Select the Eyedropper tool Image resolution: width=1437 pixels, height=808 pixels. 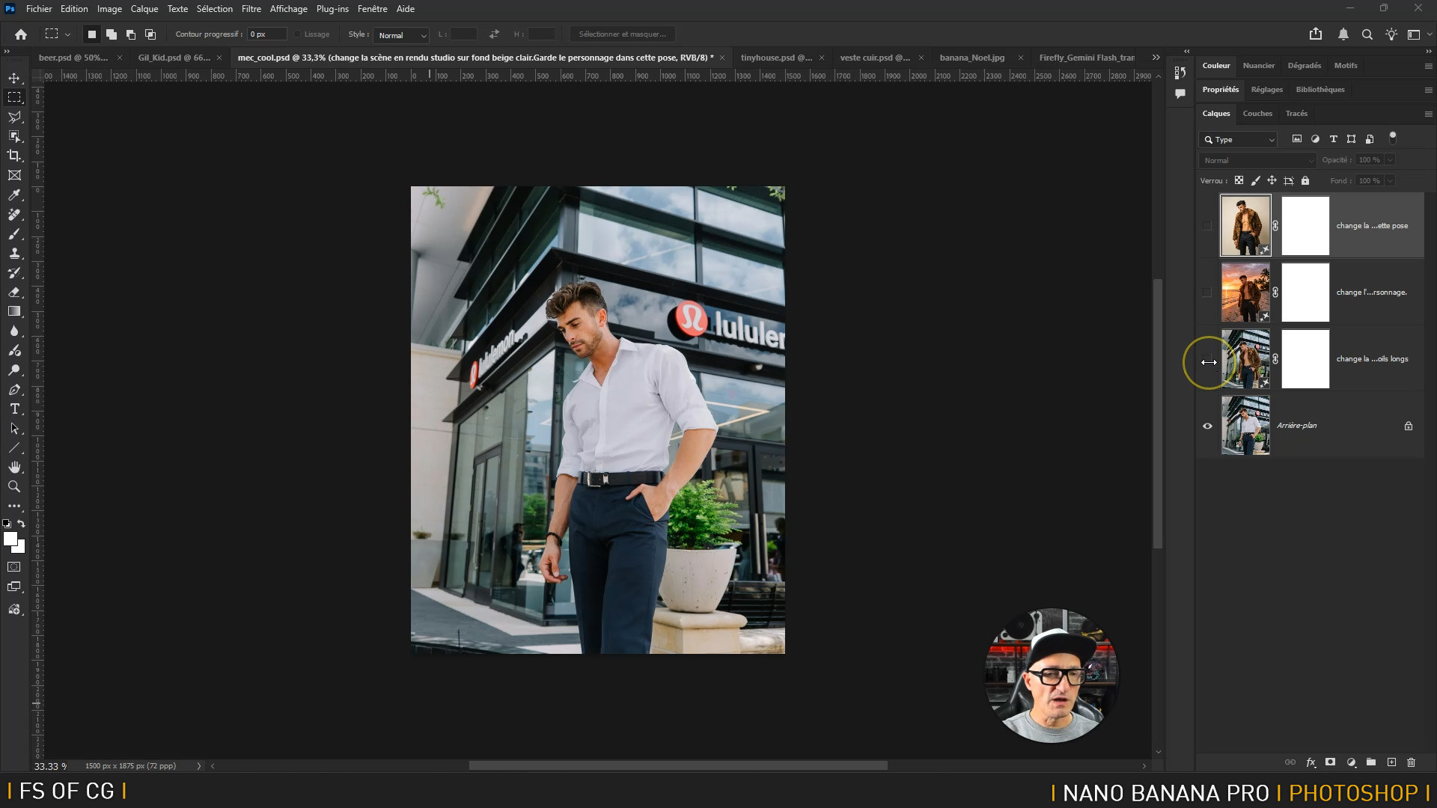(x=14, y=195)
